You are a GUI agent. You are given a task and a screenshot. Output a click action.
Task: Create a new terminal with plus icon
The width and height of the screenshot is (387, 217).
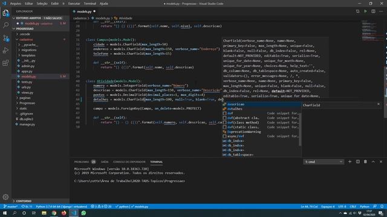click(350, 162)
